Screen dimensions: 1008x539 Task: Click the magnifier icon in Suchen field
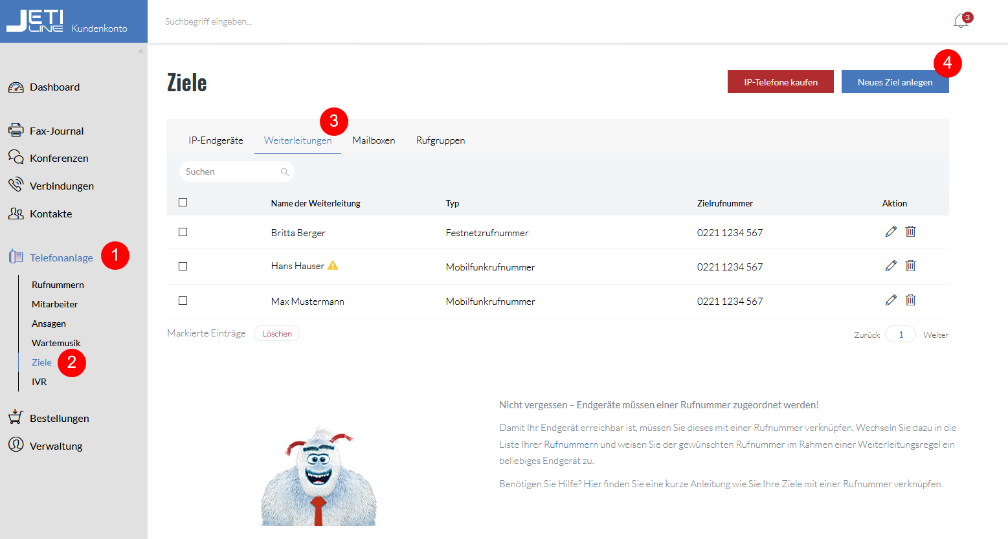[284, 172]
